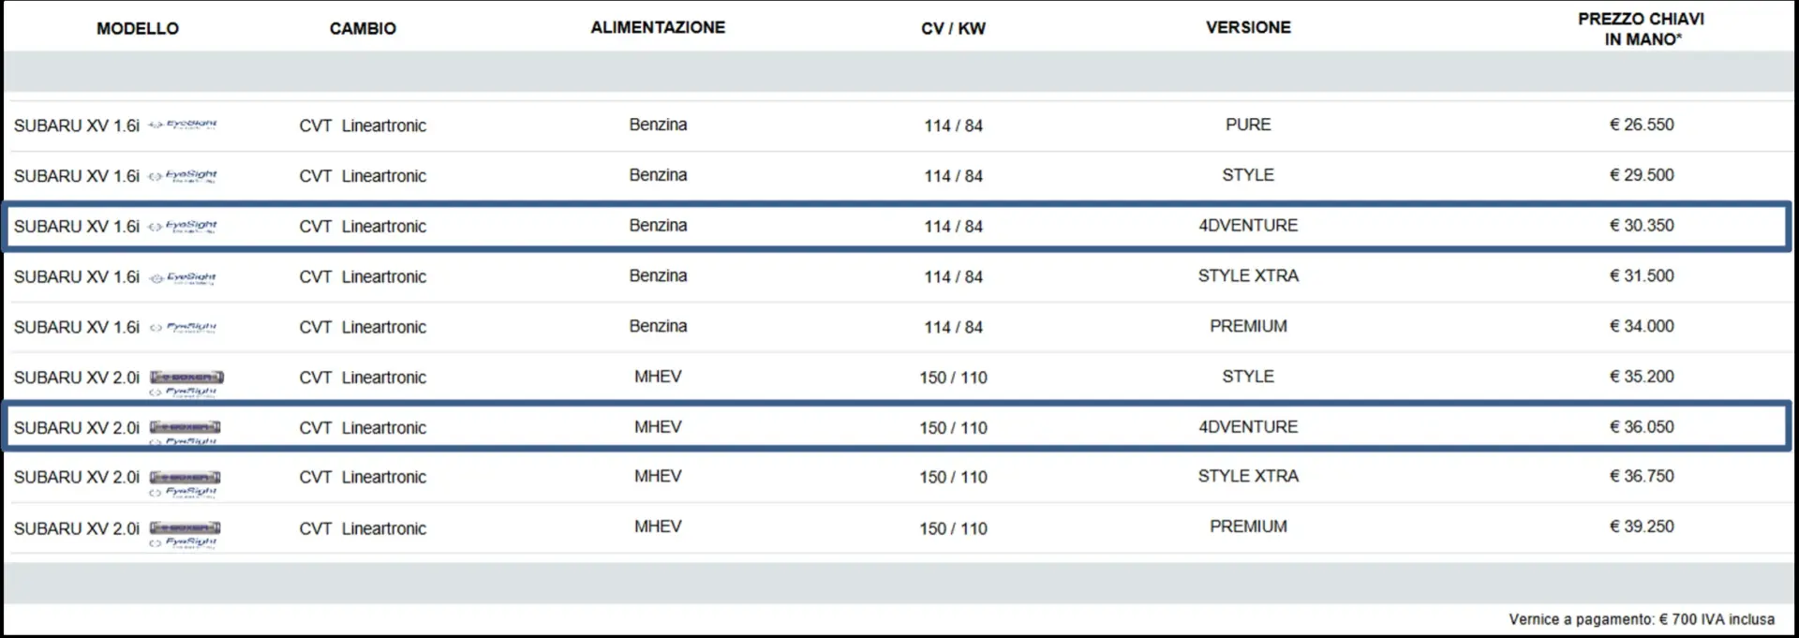1799x638 pixels.
Task: Select the € 39.250 price
Action: 1642,527
